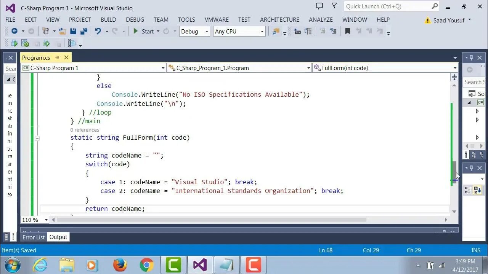Open Internet Explorer from the taskbar
The image size is (488, 274).
click(40, 264)
